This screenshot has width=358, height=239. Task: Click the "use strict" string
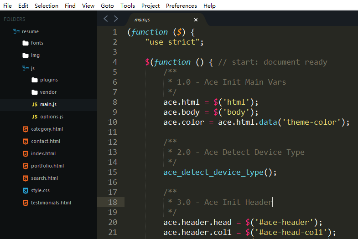(172, 42)
